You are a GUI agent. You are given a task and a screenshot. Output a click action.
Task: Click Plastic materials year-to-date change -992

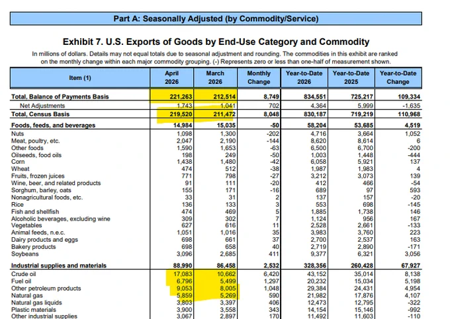pos(414,310)
